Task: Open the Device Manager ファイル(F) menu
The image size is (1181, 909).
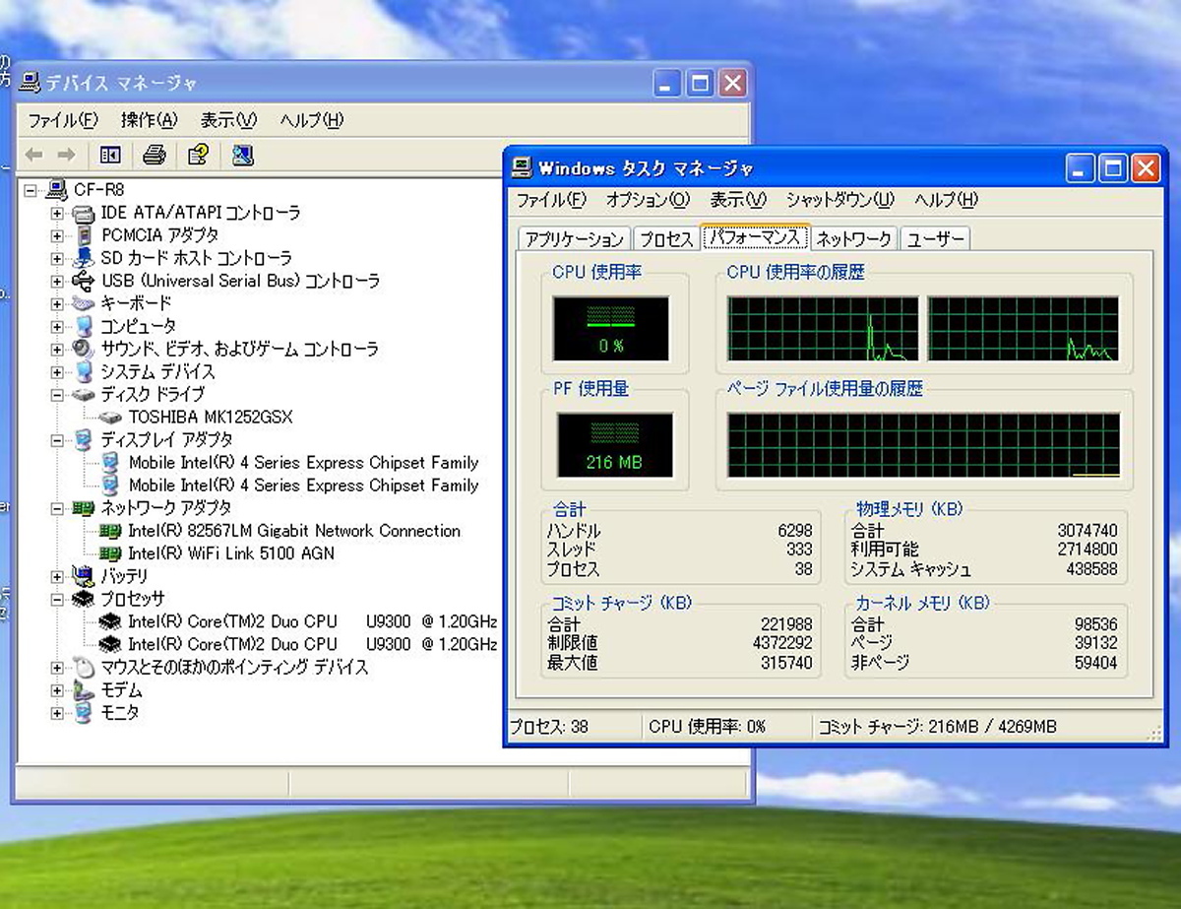Action: click(x=63, y=120)
